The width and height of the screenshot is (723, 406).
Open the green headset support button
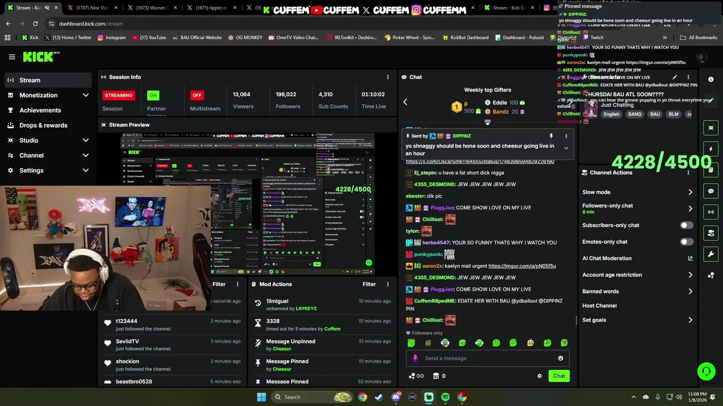click(706, 371)
